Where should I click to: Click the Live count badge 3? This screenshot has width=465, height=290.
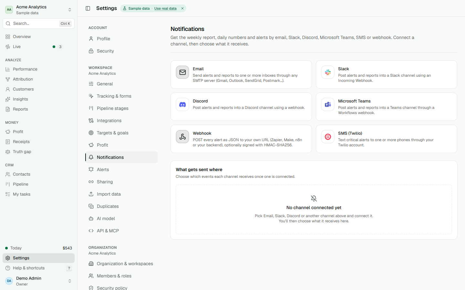(60, 47)
